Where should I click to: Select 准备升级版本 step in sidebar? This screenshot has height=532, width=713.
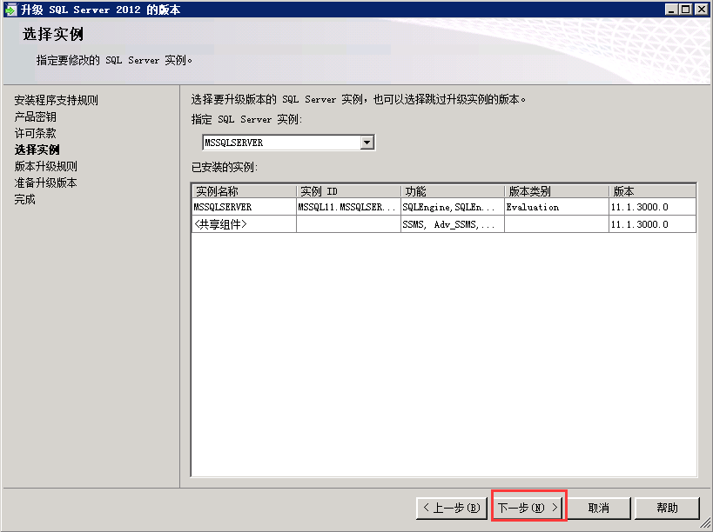(45, 183)
